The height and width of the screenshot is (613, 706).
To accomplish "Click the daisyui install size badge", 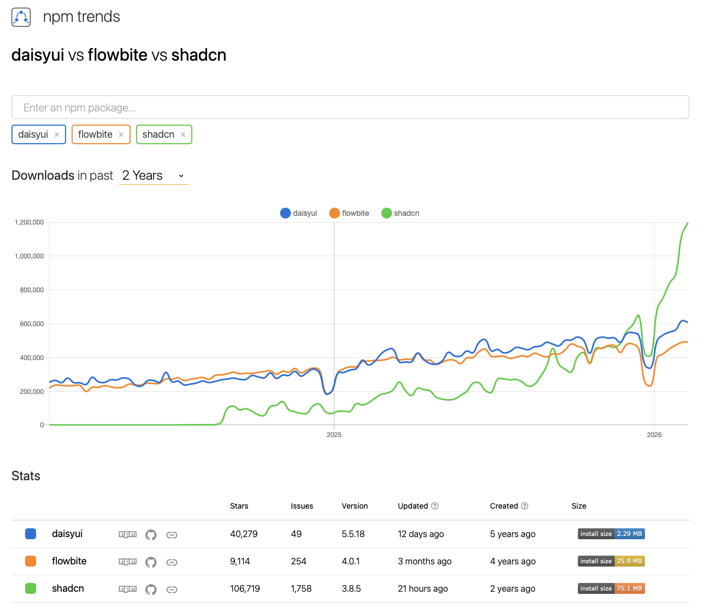I will tap(611, 534).
